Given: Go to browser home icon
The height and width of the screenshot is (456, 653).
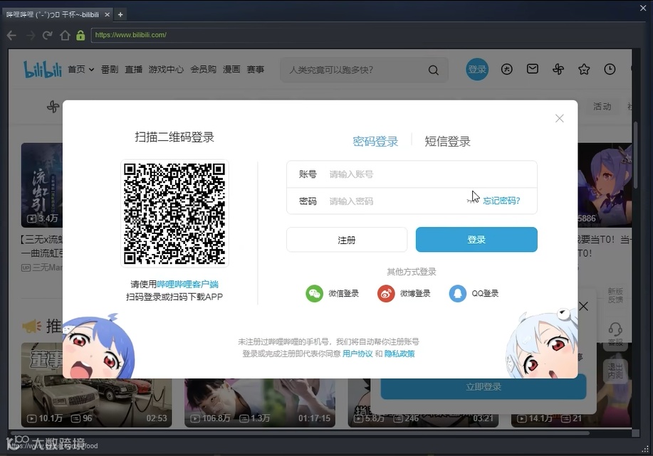Looking at the screenshot, I should 65,36.
